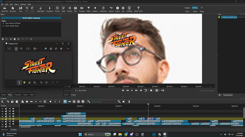Switch to the Logging layout
Image resolution: width=245 pixels, height=137 pixels.
pos(187,8)
